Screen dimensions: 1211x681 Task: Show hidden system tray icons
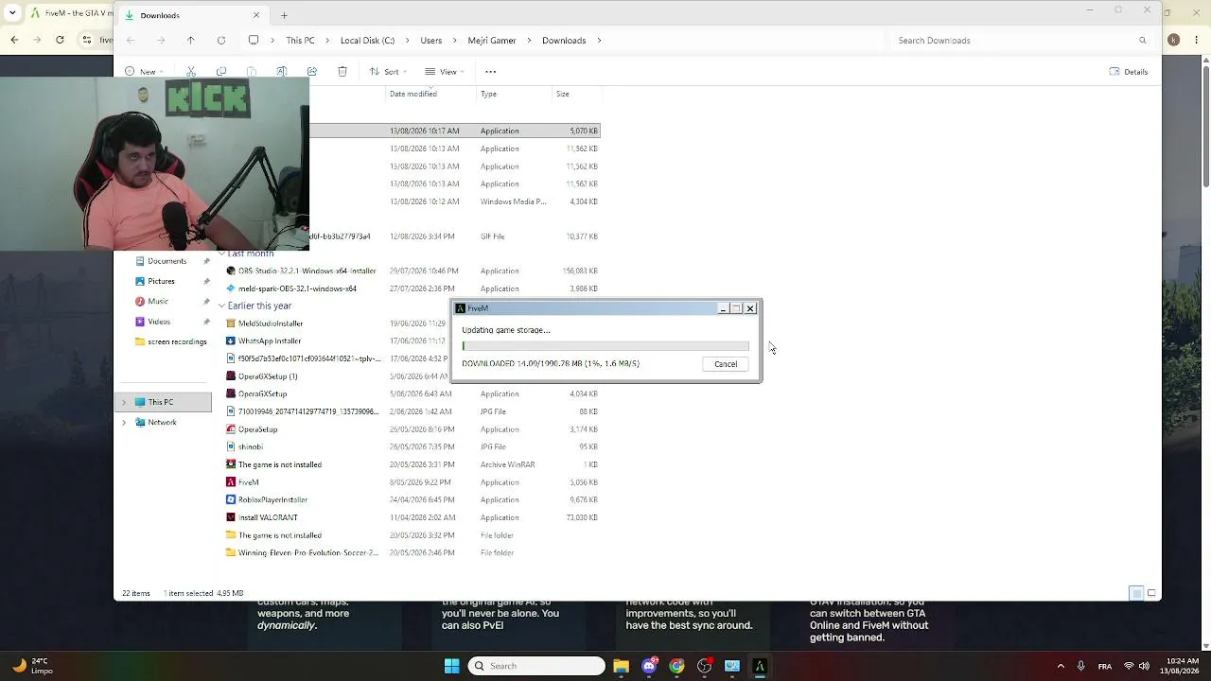coord(1061,666)
